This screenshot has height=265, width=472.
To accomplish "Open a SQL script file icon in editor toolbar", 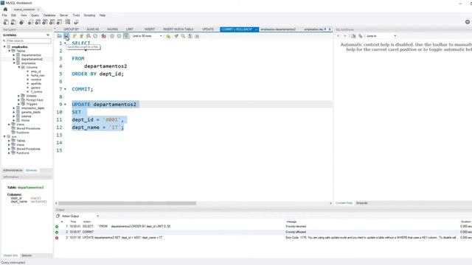I will coord(59,36).
